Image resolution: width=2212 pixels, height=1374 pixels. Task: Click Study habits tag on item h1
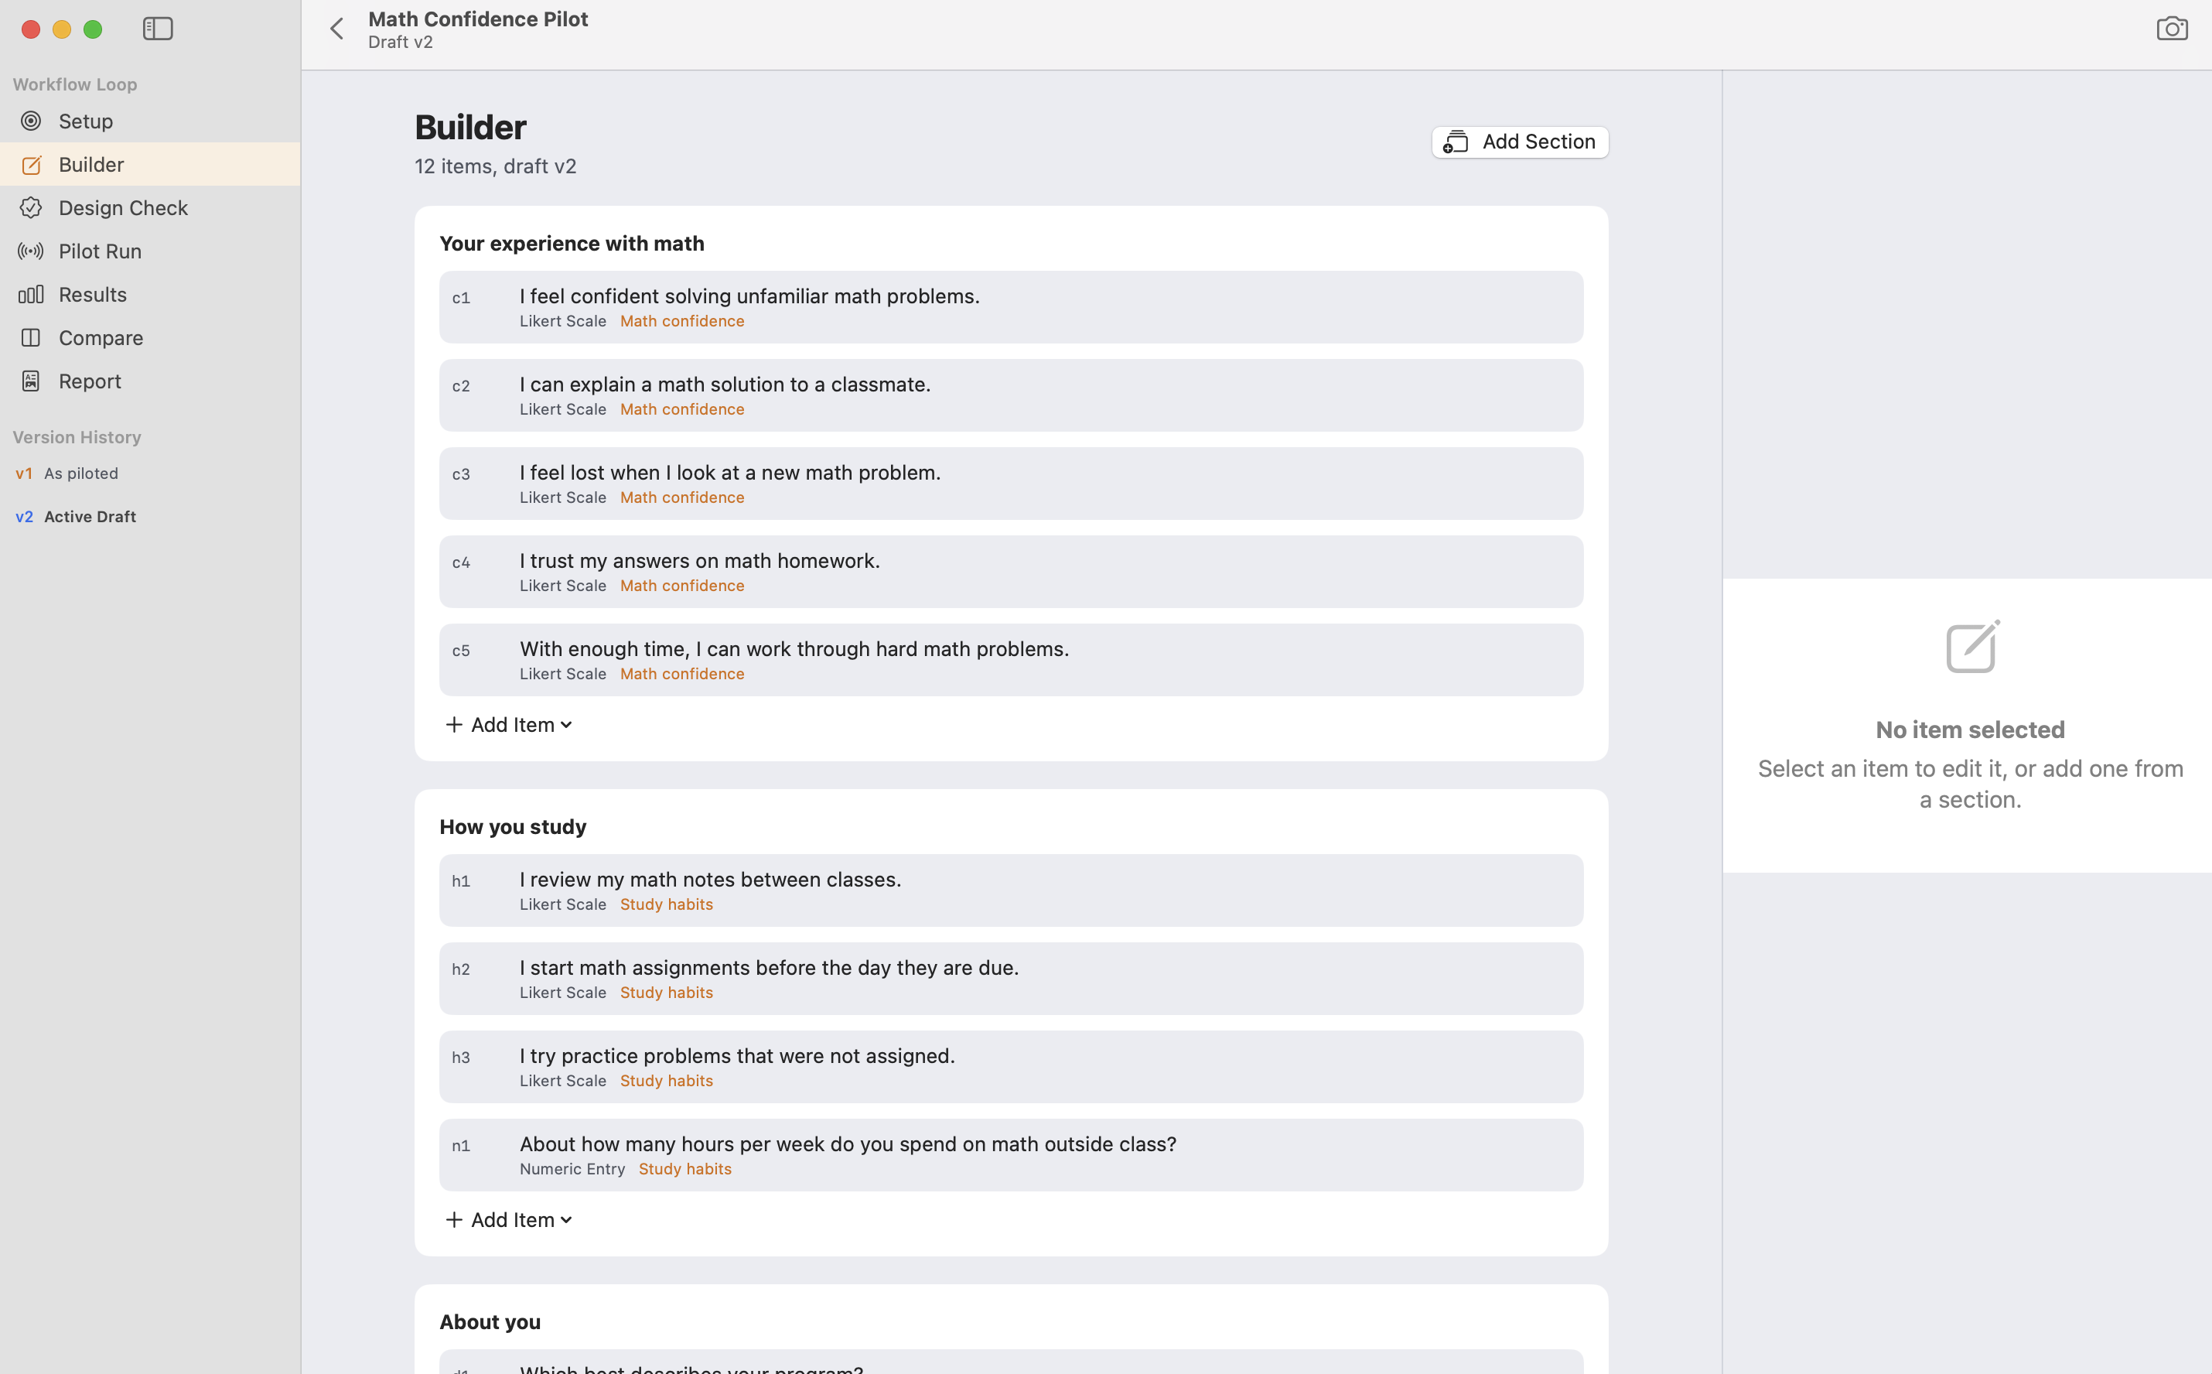(667, 904)
